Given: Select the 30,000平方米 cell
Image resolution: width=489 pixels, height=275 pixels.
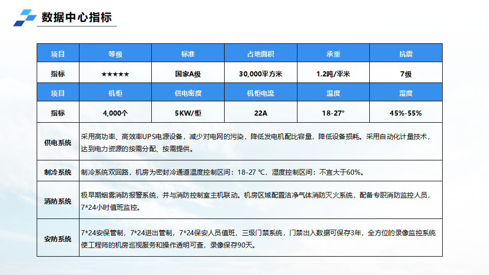Looking at the screenshot, I should [x=260, y=74].
